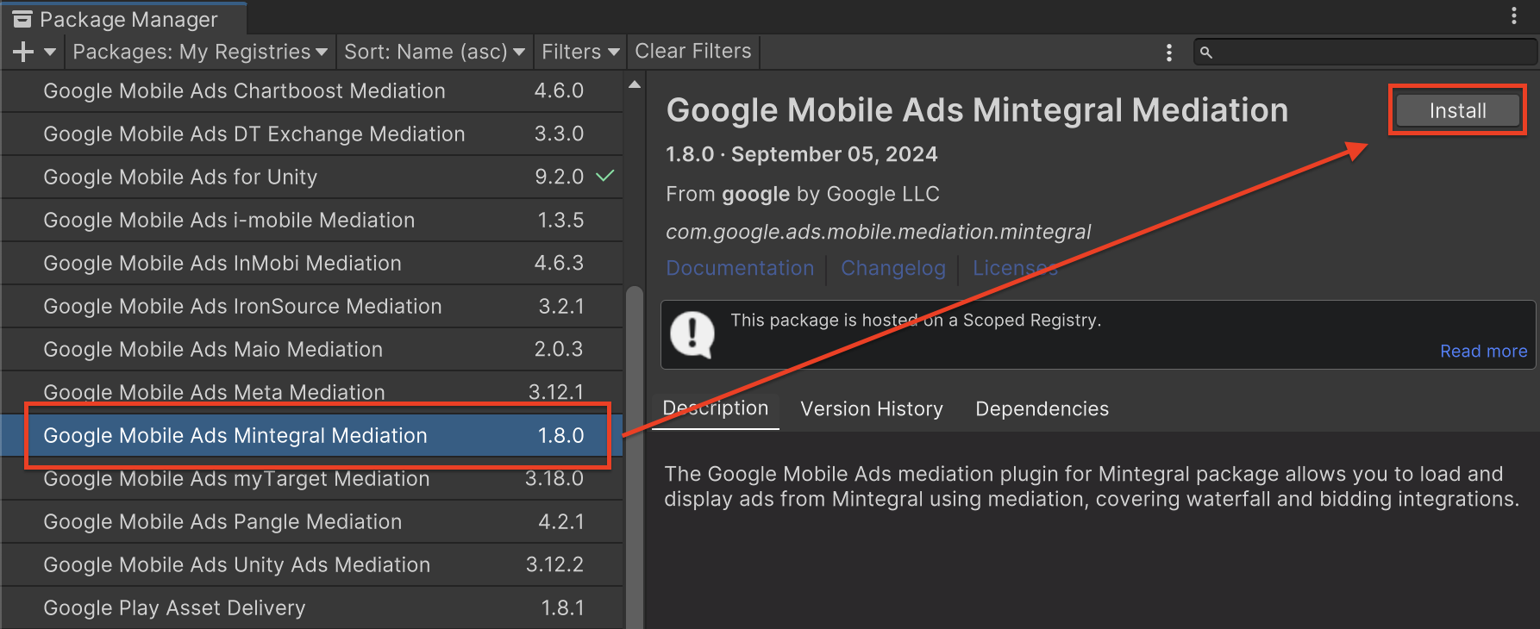
Task: Switch to the Dependencies tab
Action: click(1042, 409)
